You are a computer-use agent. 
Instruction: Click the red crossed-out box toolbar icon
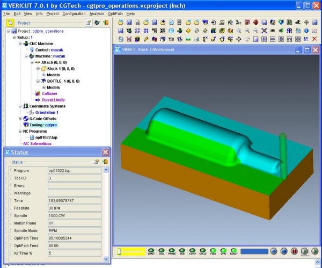tap(129, 39)
